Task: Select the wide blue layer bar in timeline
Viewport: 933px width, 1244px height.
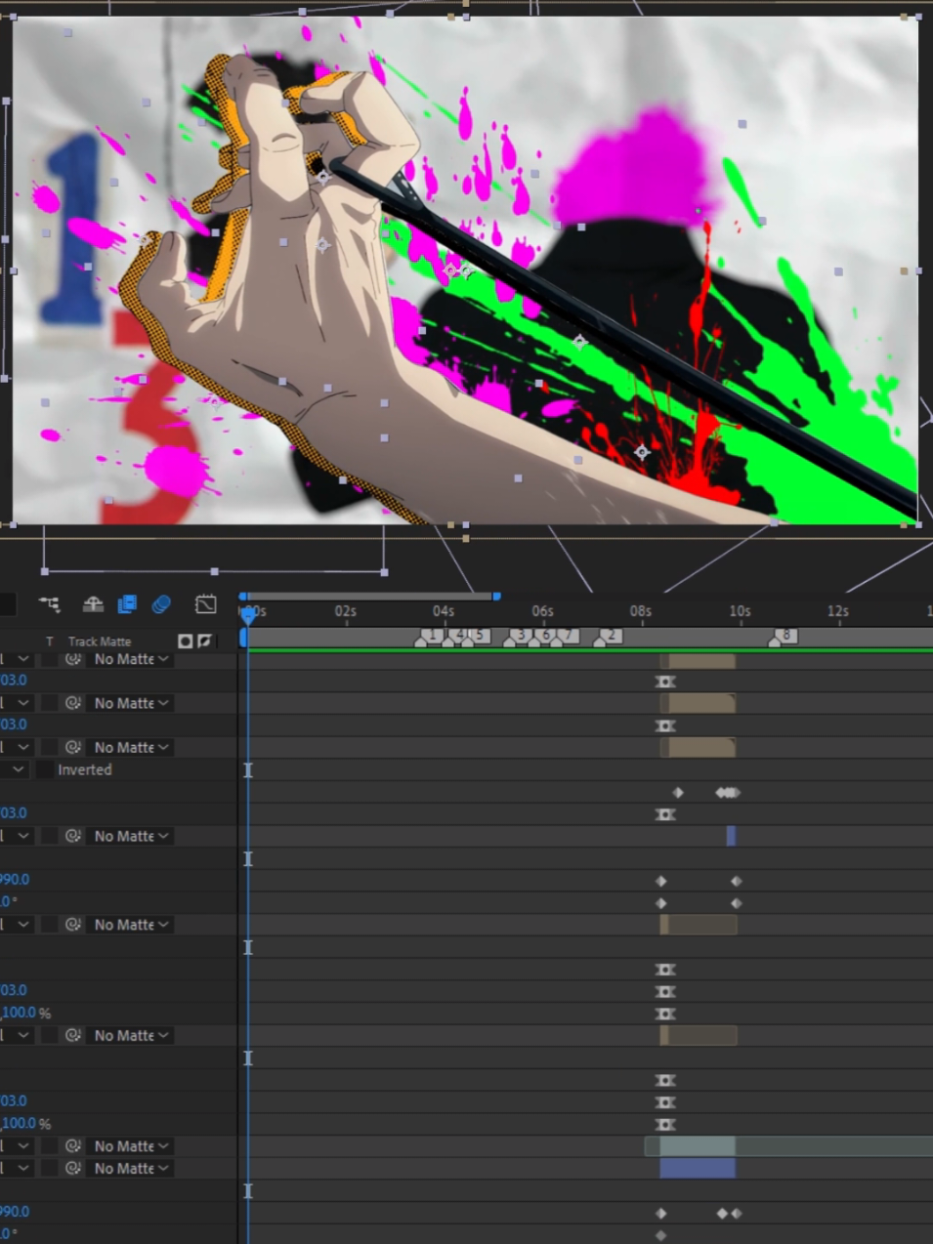Action: 698,1168
